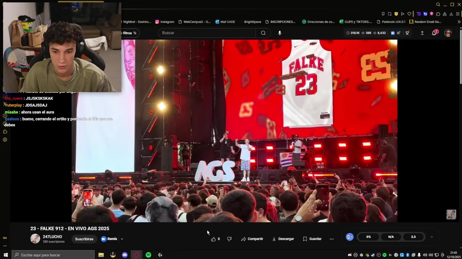Click the Bluetooth tray icon
This screenshot has height=259, width=462.
(x=407, y=255)
